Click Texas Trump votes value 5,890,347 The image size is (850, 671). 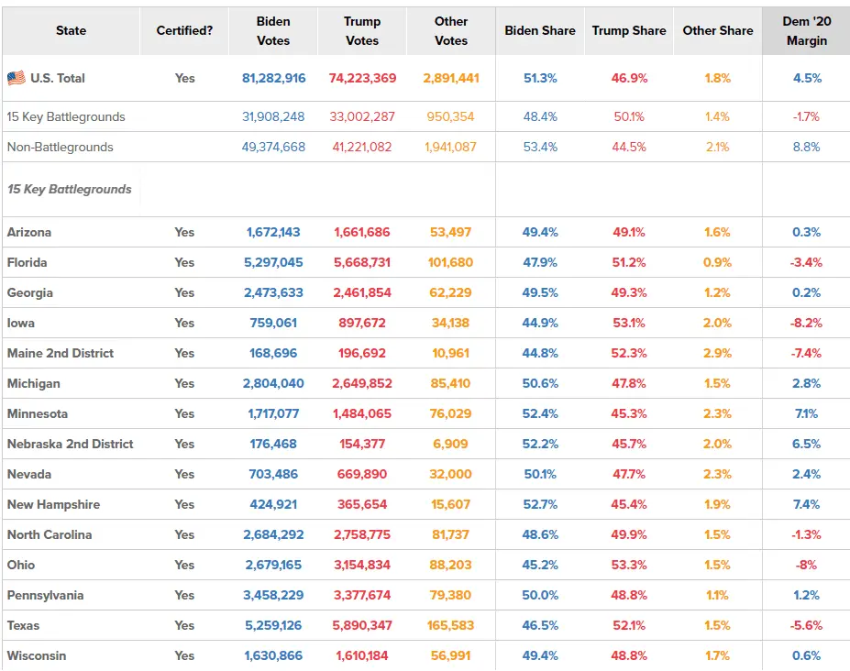point(362,625)
